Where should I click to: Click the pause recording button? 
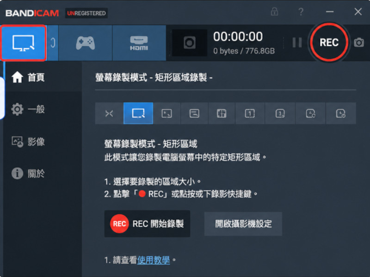[297, 43]
